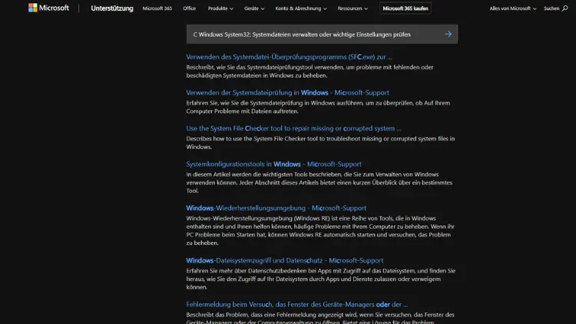
Task: Open Verwenden der Systemdateiprüfung in Windows
Action: tap(287, 93)
